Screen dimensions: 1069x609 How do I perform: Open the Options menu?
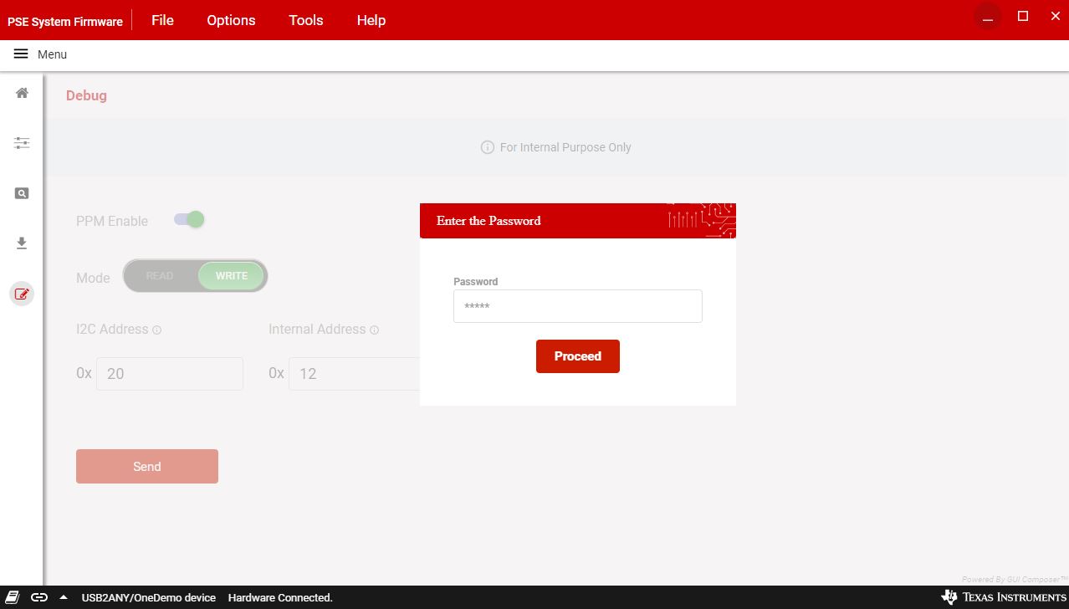click(x=231, y=20)
